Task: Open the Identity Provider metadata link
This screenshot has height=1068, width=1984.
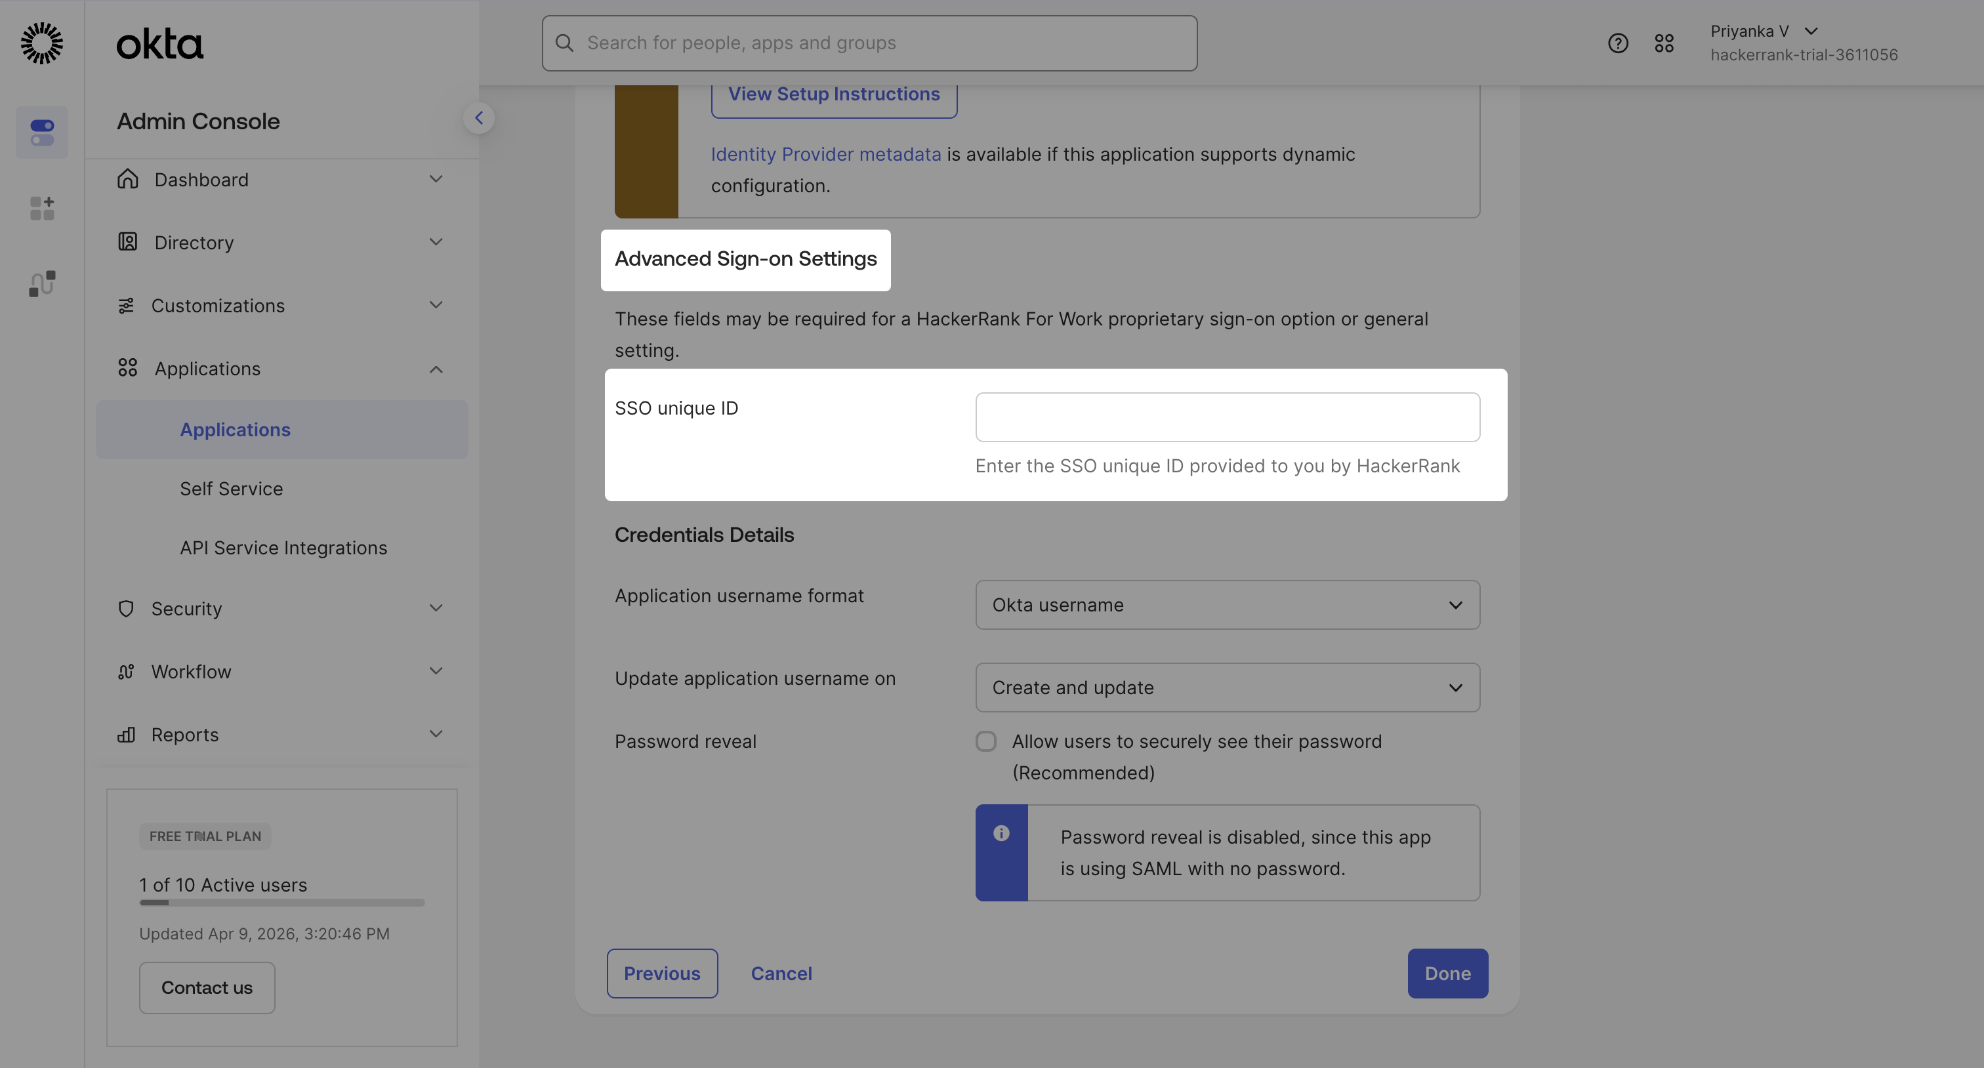Action: pos(825,154)
